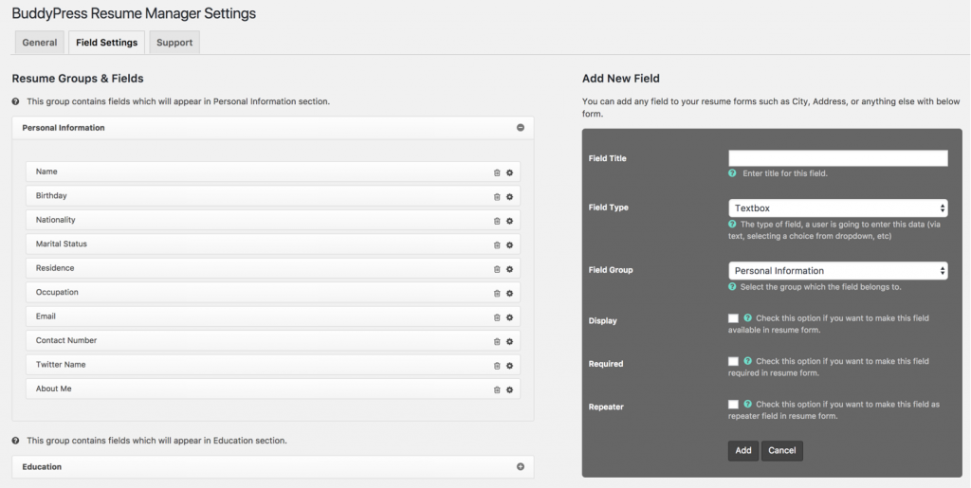Click the Marital Status field label
This screenshot has height=488, width=971.
click(62, 244)
